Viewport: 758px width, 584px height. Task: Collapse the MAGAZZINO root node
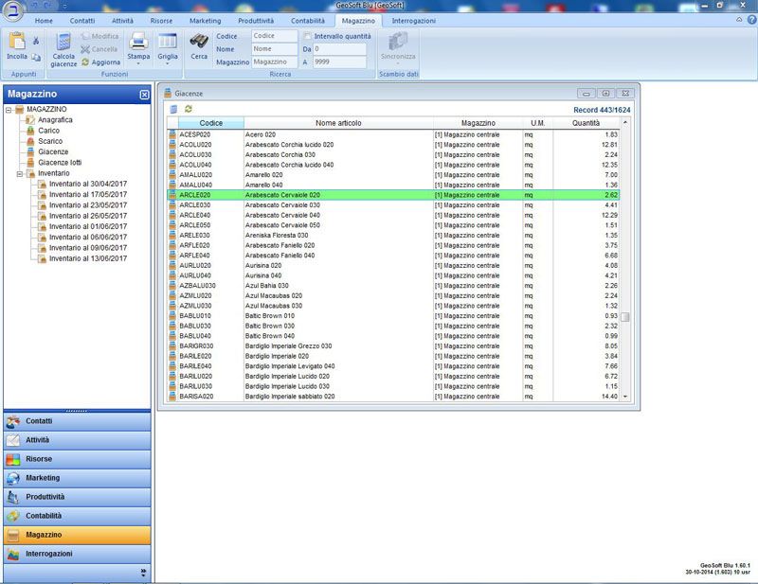(x=8, y=110)
